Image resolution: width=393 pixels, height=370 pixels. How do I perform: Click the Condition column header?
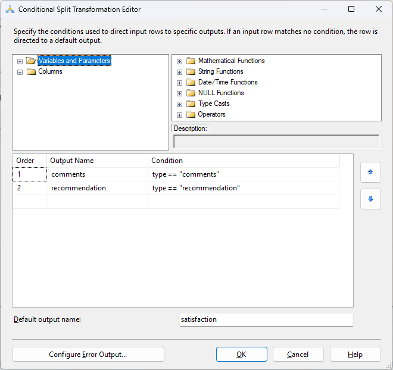pyautogui.click(x=244, y=161)
